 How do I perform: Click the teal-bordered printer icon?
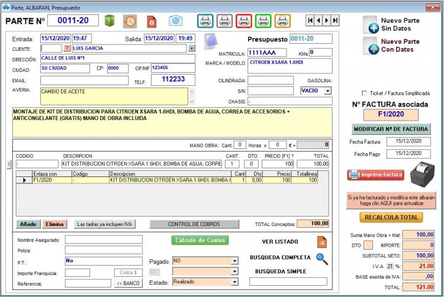coord(205,21)
